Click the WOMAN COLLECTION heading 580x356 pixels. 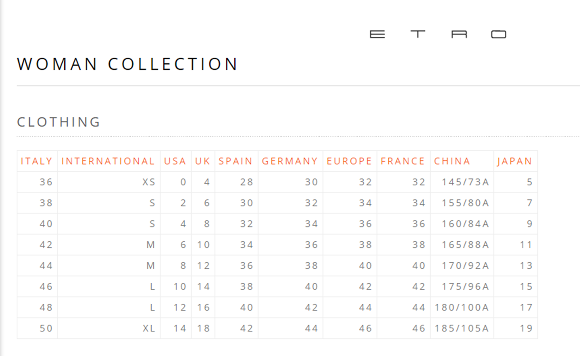pos(127,64)
